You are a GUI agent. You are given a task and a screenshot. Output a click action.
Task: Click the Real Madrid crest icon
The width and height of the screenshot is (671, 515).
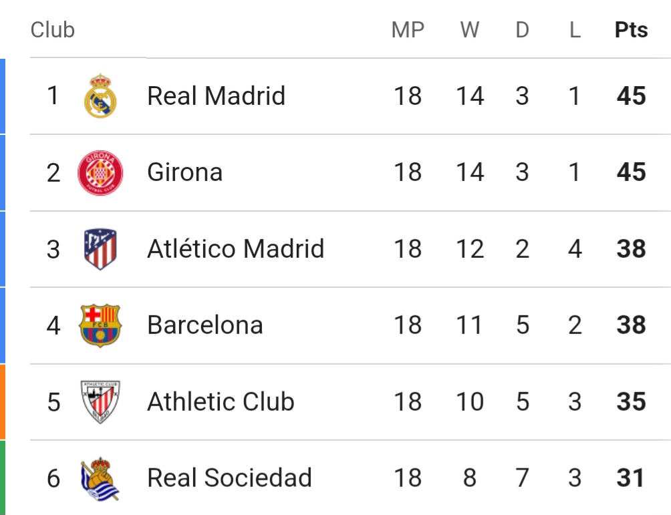[x=100, y=96]
